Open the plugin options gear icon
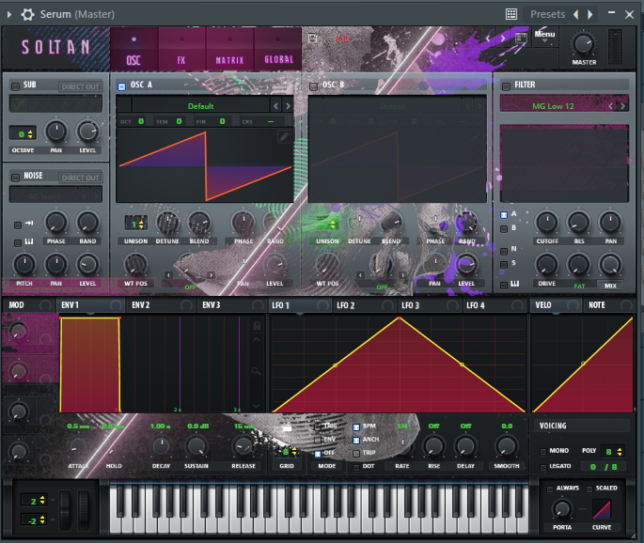 27,14
